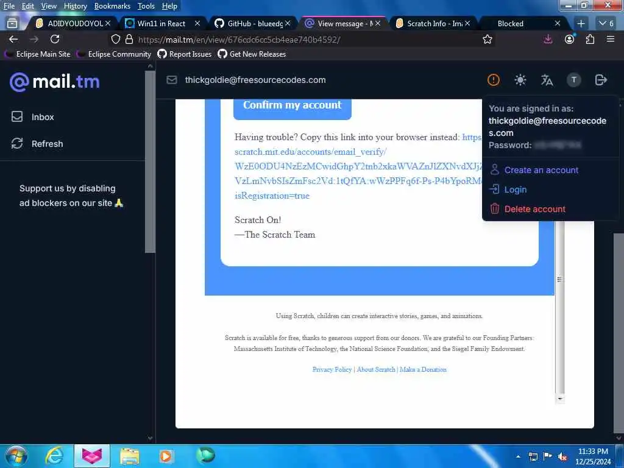Image resolution: width=624 pixels, height=468 pixels.
Task: Click the muted volume tray icon
Action: click(562, 456)
